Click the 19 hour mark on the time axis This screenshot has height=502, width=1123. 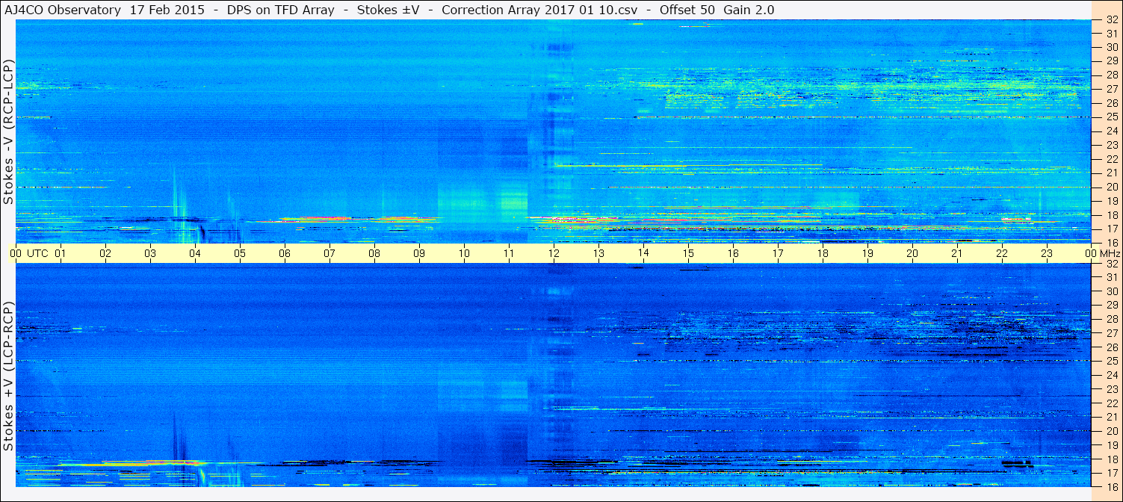(868, 253)
